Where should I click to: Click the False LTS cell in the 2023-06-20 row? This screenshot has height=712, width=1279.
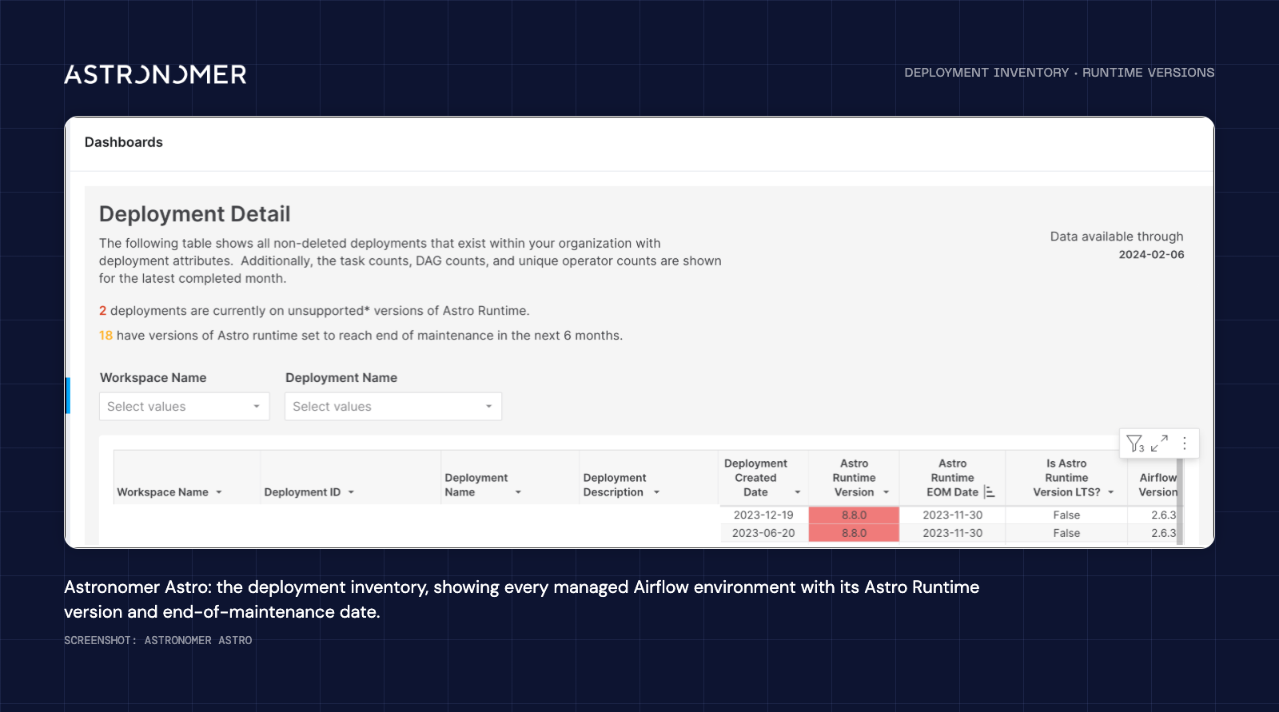click(x=1066, y=533)
